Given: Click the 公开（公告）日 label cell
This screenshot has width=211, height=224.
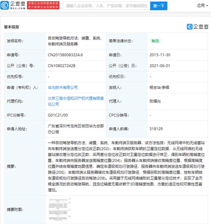Looking at the screenshot, I should point(126,66).
